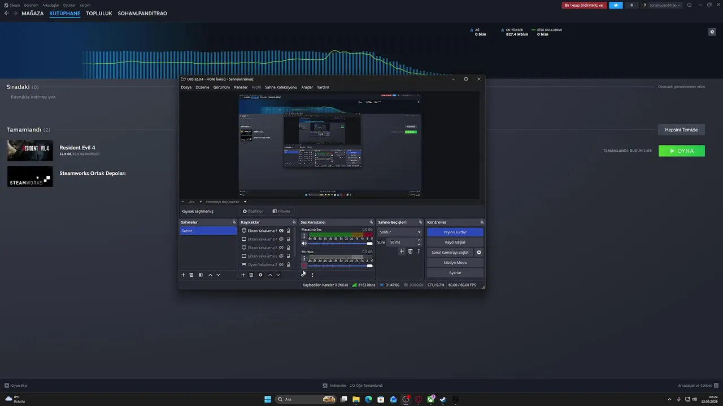This screenshot has width=723, height=406.
Task: Select Resident Evil 4 thumbnail
Action: pyautogui.click(x=30, y=151)
